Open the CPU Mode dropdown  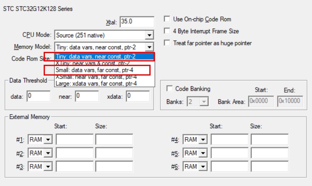pyautogui.click(x=149, y=35)
